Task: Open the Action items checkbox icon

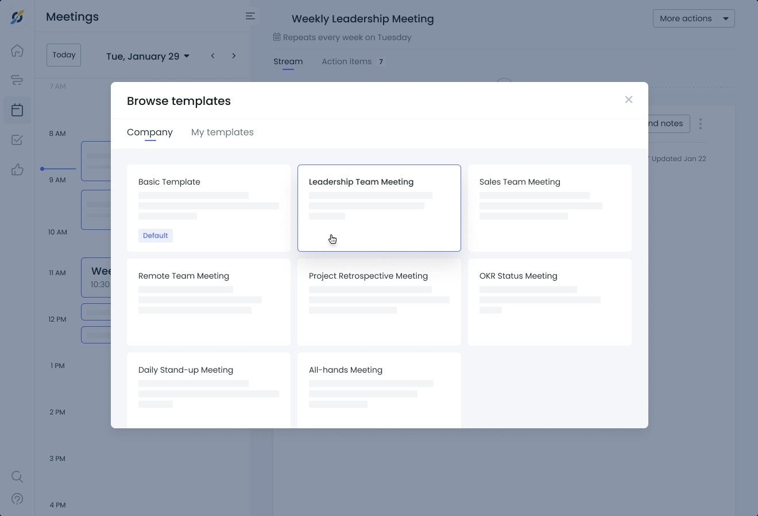Action: tap(17, 140)
